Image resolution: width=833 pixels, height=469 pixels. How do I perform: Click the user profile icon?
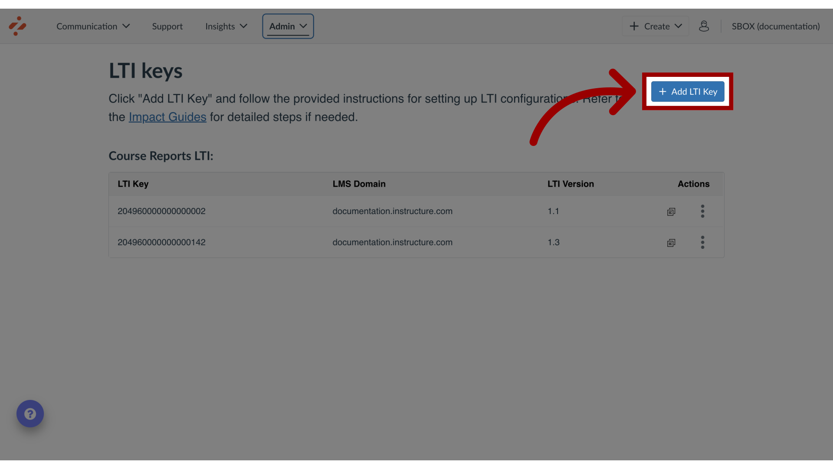pyautogui.click(x=704, y=26)
